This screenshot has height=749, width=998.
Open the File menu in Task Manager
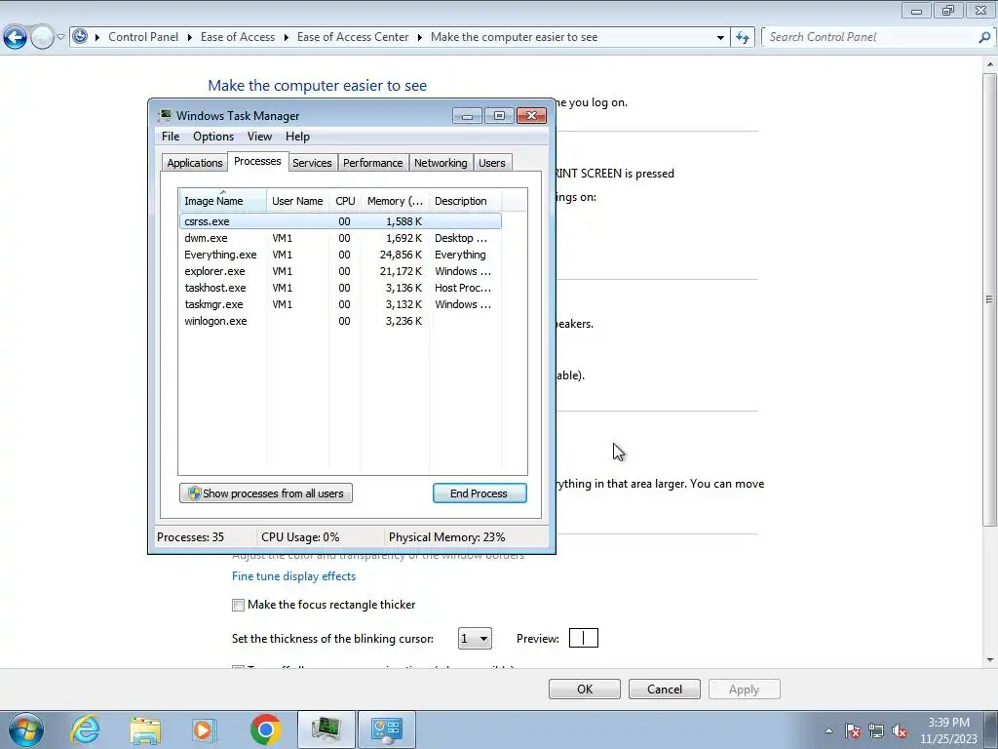click(171, 137)
